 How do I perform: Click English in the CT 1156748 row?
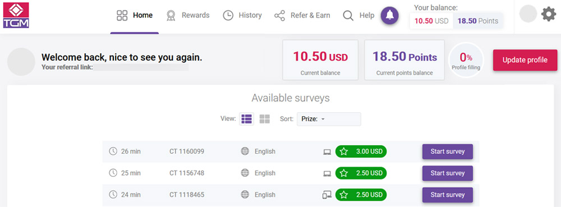coord(265,173)
